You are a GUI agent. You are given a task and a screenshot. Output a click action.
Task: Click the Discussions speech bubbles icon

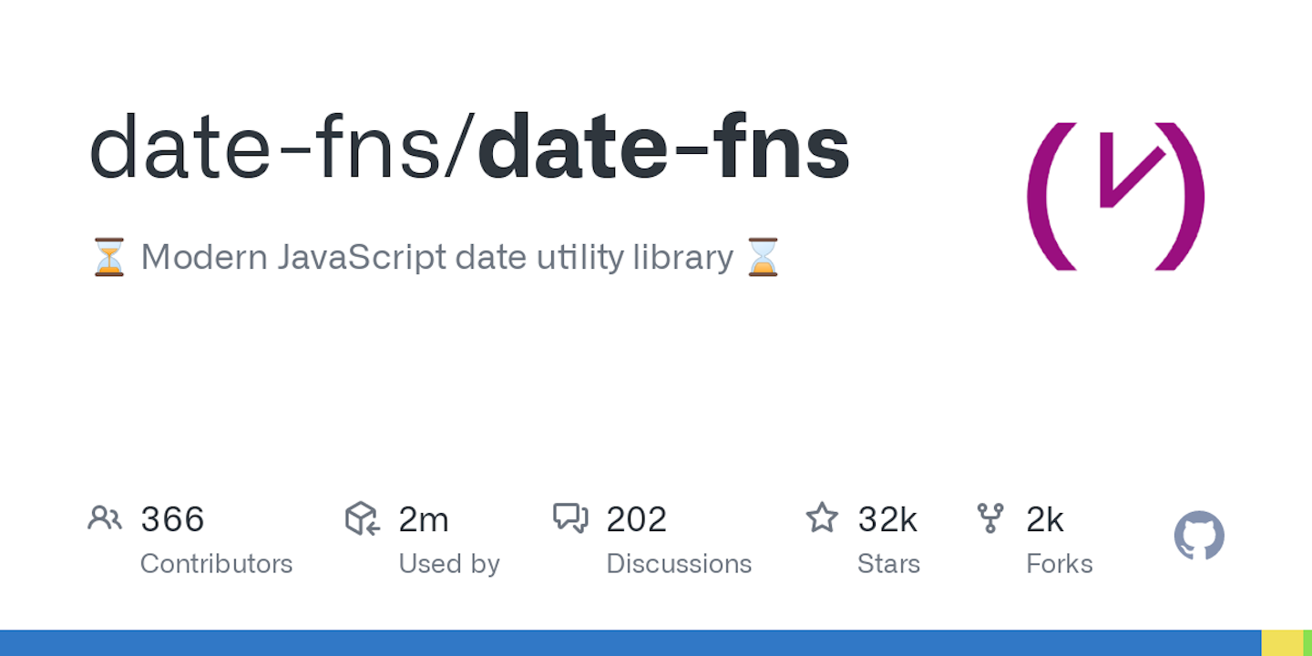coord(570,518)
